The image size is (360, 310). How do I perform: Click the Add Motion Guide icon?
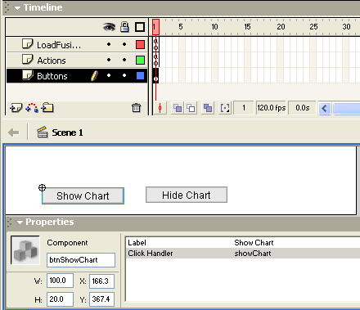32,108
